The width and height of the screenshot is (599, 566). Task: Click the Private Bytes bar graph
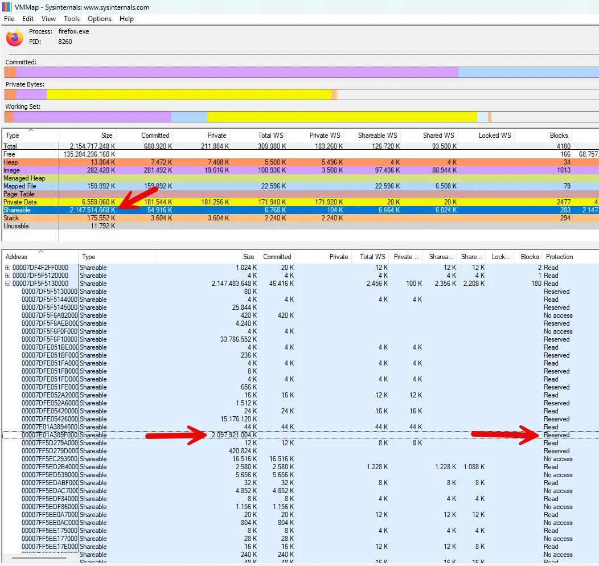[302, 95]
